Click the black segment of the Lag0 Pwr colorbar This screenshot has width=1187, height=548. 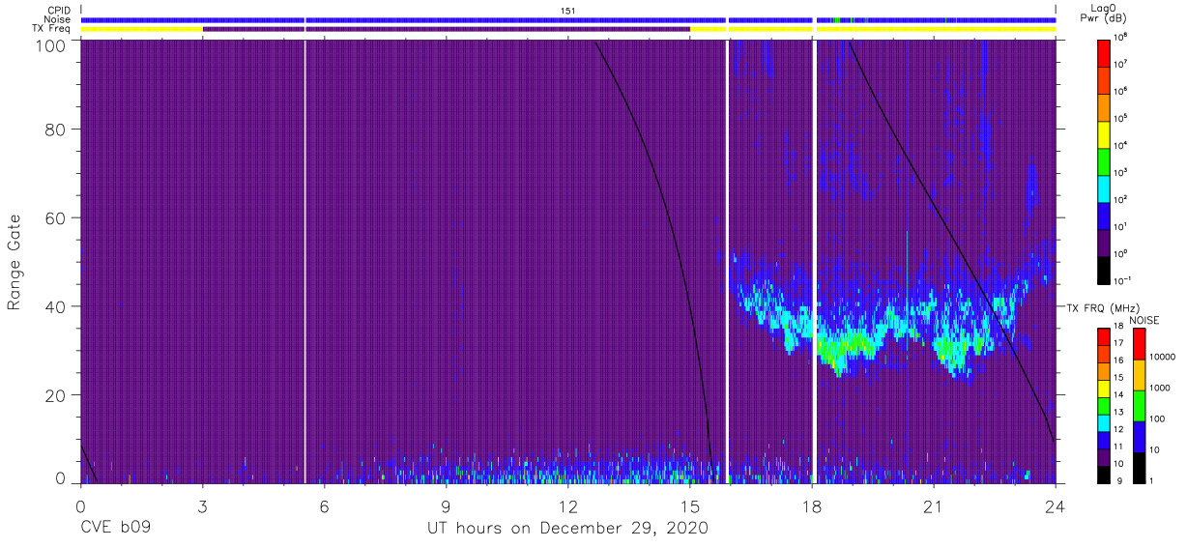pyautogui.click(x=1104, y=269)
